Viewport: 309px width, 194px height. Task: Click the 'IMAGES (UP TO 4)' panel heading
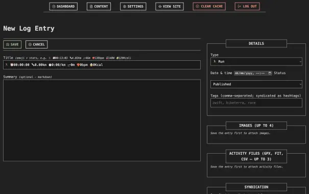coord(256,126)
